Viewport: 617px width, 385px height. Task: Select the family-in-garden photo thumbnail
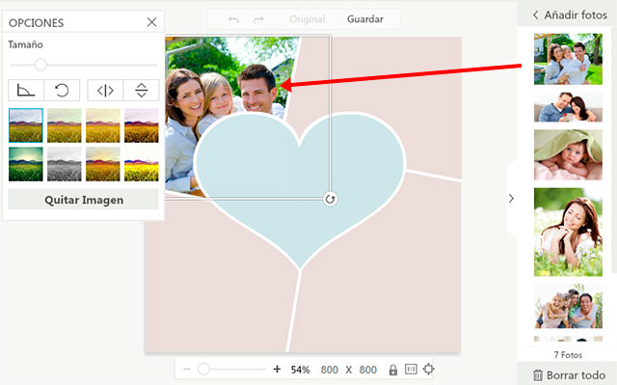(x=568, y=59)
